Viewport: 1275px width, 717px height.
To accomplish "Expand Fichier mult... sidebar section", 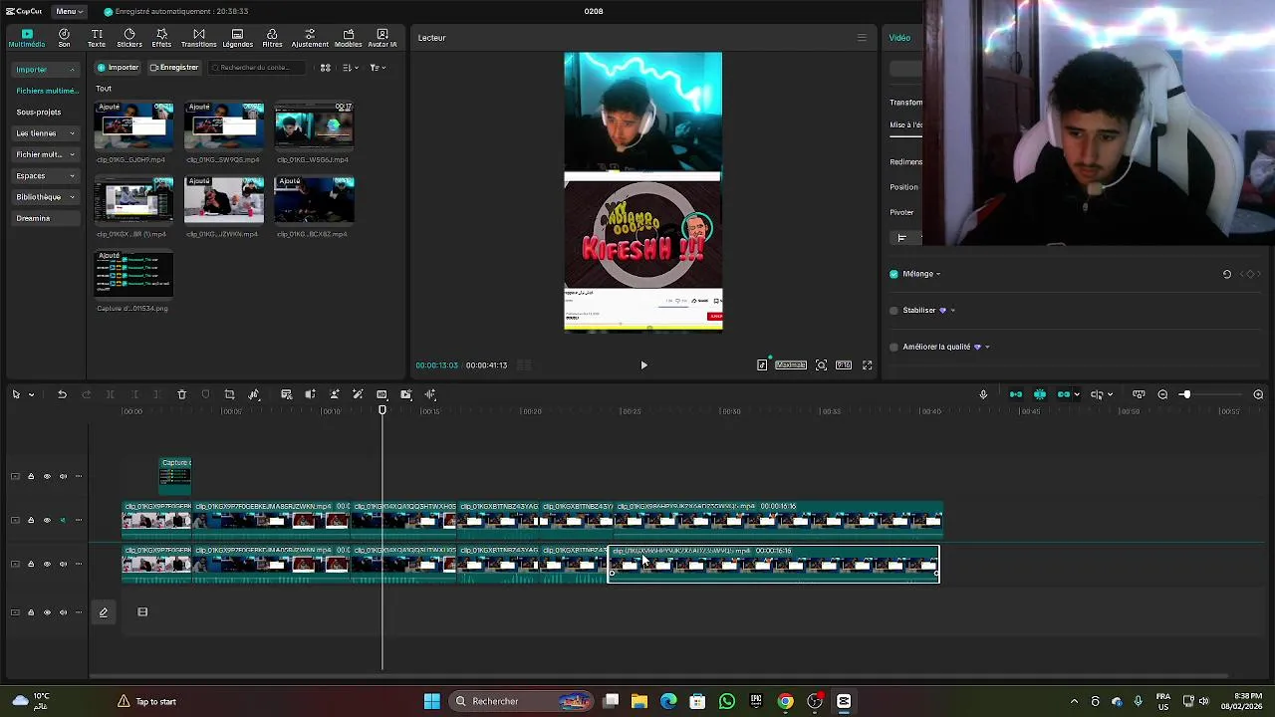I will pyautogui.click(x=45, y=154).
